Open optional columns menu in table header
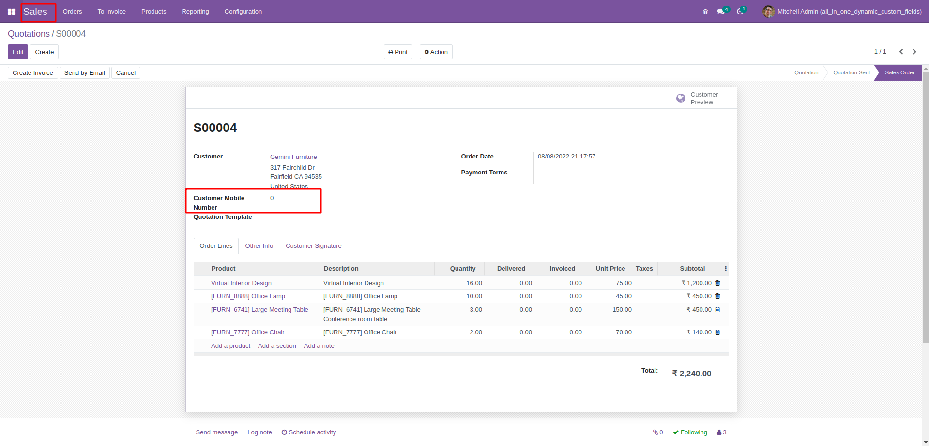The height and width of the screenshot is (446, 929). [725, 269]
